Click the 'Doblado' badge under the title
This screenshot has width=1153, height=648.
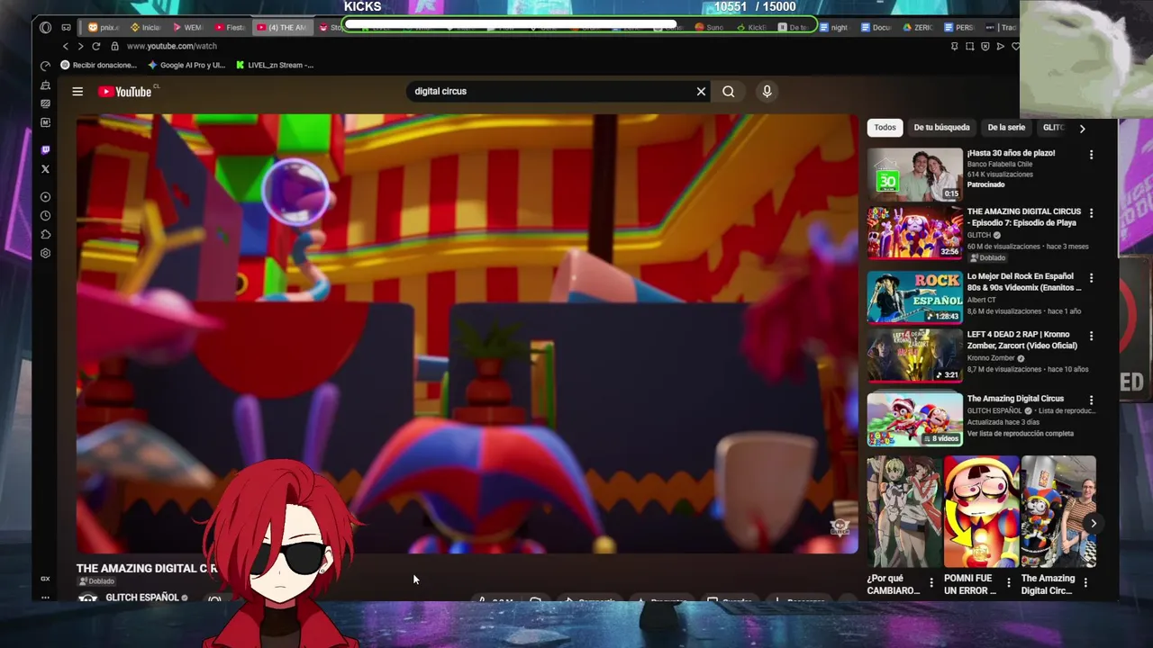tap(96, 581)
